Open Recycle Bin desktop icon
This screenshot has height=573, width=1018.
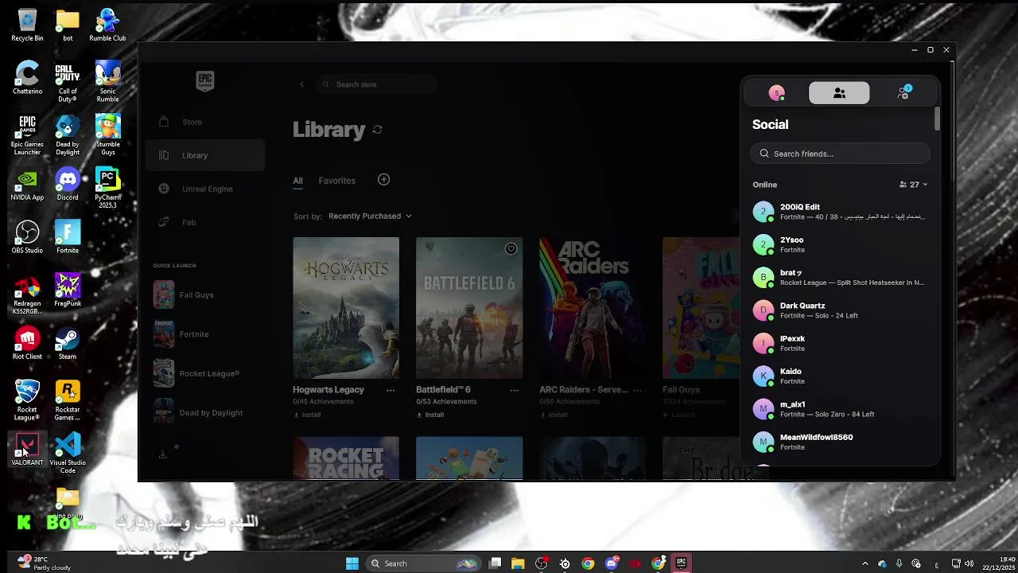click(27, 25)
